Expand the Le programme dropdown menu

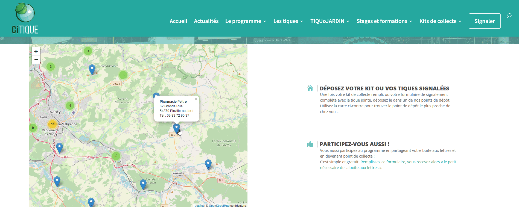(246, 21)
